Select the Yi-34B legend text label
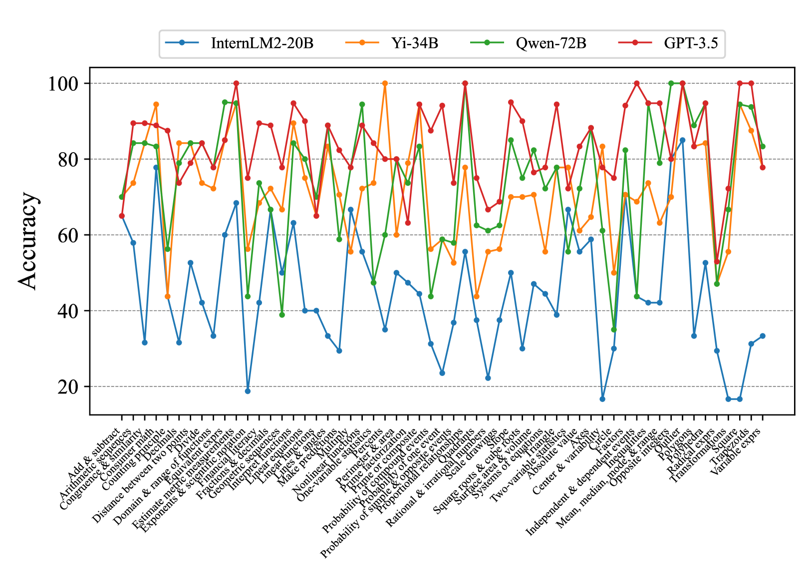 pyautogui.click(x=415, y=43)
